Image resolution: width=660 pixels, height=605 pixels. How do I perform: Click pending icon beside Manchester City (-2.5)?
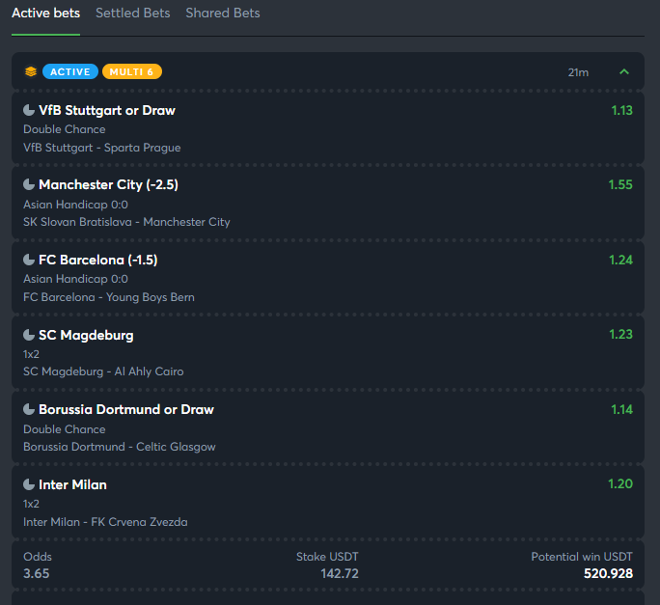coord(29,184)
